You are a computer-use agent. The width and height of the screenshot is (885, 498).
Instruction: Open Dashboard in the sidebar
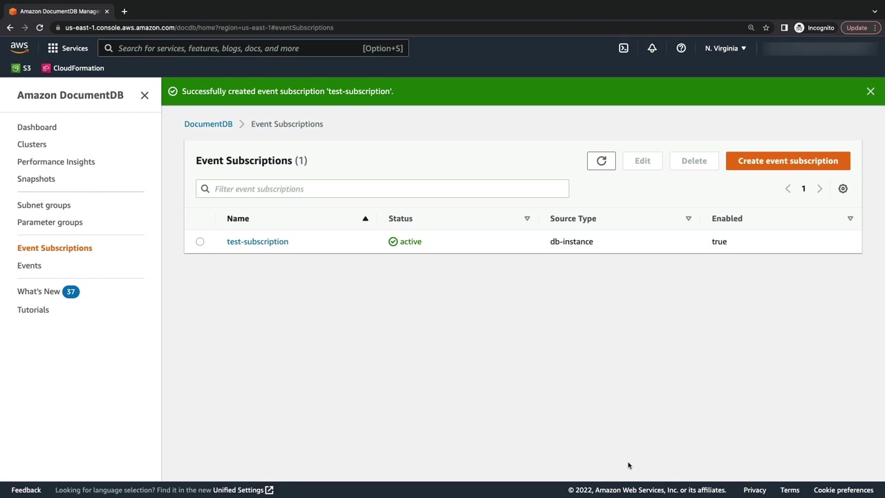[x=37, y=127]
